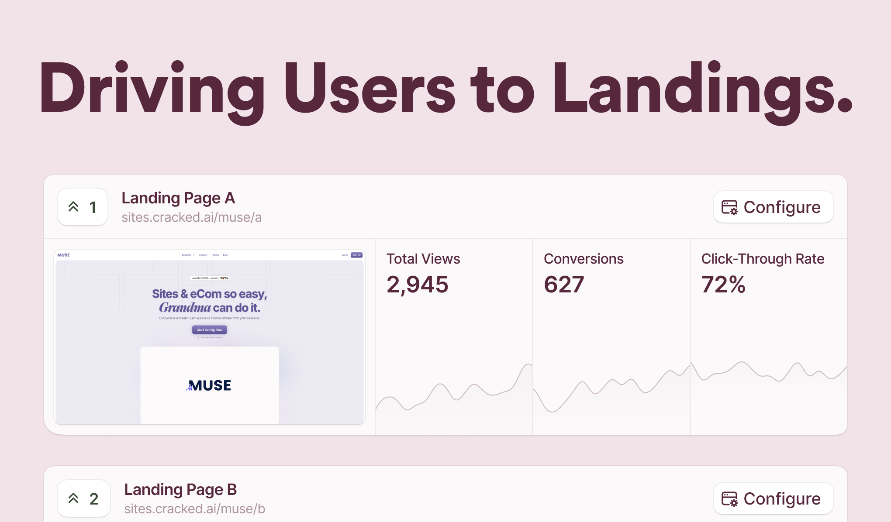Click Log In link in preview
The height and width of the screenshot is (522, 891).
(x=345, y=255)
